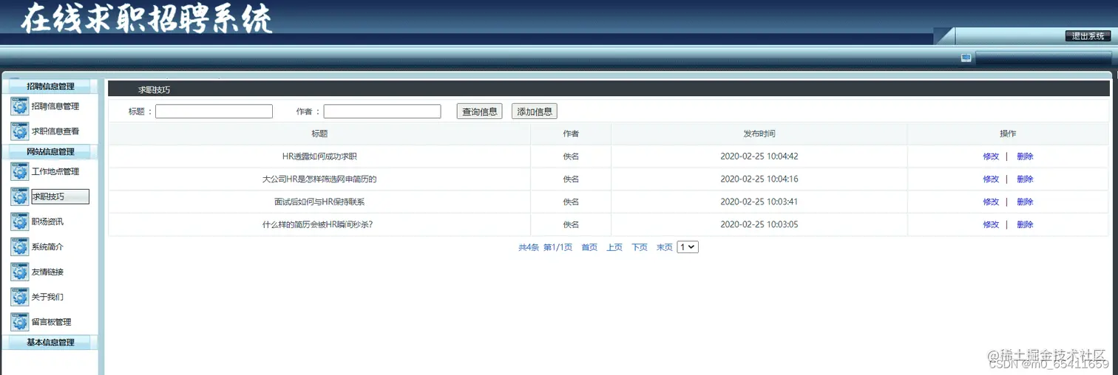The image size is (1118, 375).
Task: Open 系统简介 sidebar menu item
Action: pyautogui.click(x=47, y=247)
